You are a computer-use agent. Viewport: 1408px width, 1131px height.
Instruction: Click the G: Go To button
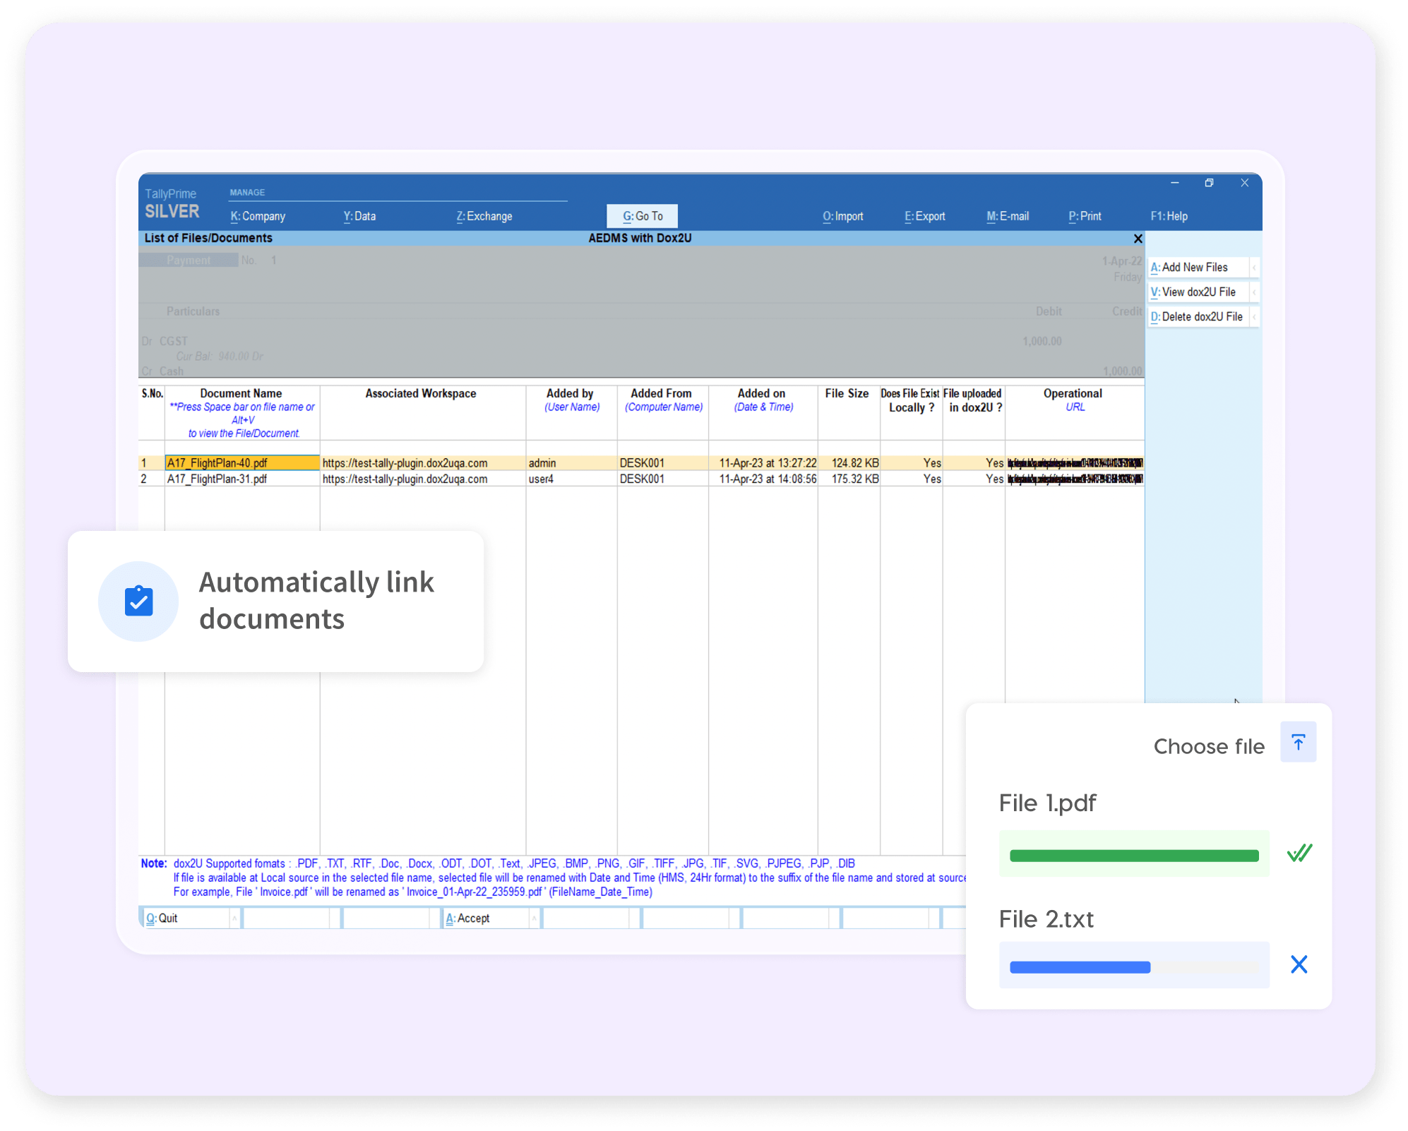pyautogui.click(x=643, y=216)
